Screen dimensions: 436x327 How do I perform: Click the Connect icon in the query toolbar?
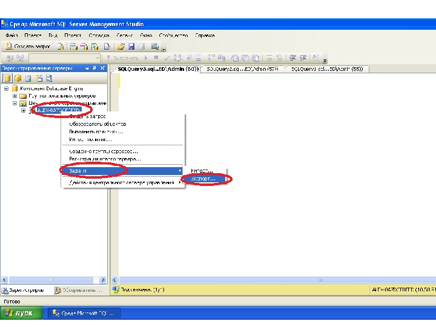pyautogui.click(x=10, y=58)
